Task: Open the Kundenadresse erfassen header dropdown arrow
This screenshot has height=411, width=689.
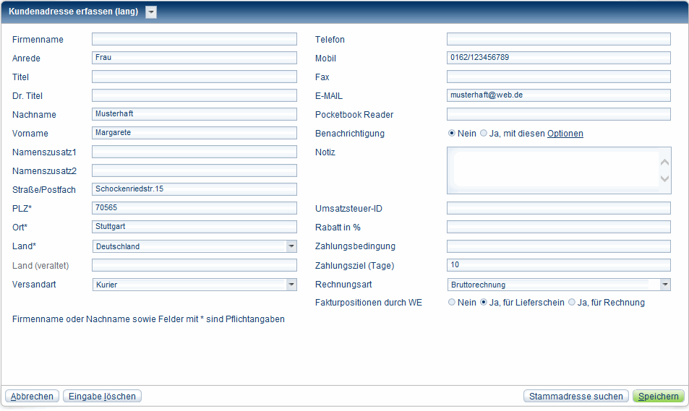Action: click(151, 12)
